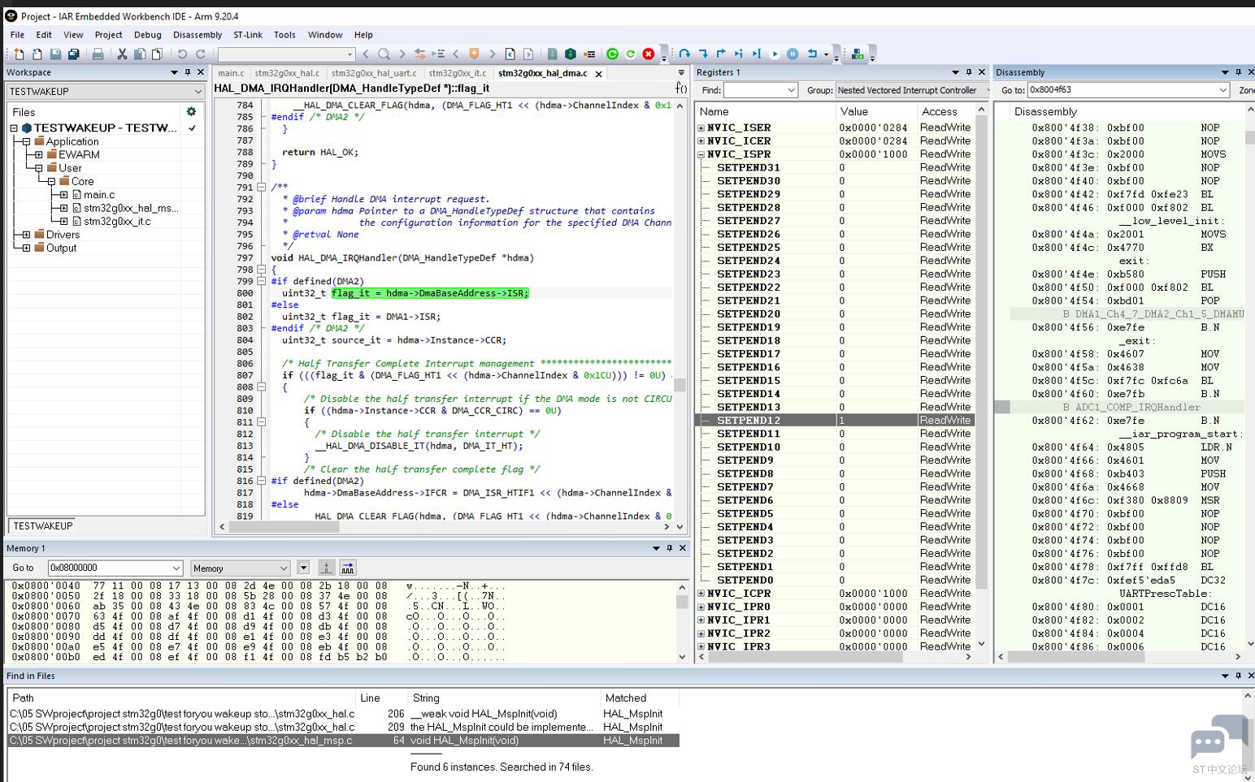Open the TESTWAKEUP configuration dropdown
This screenshot has width=1255, height=782.
pyautogui.click(x=106, y=91)
